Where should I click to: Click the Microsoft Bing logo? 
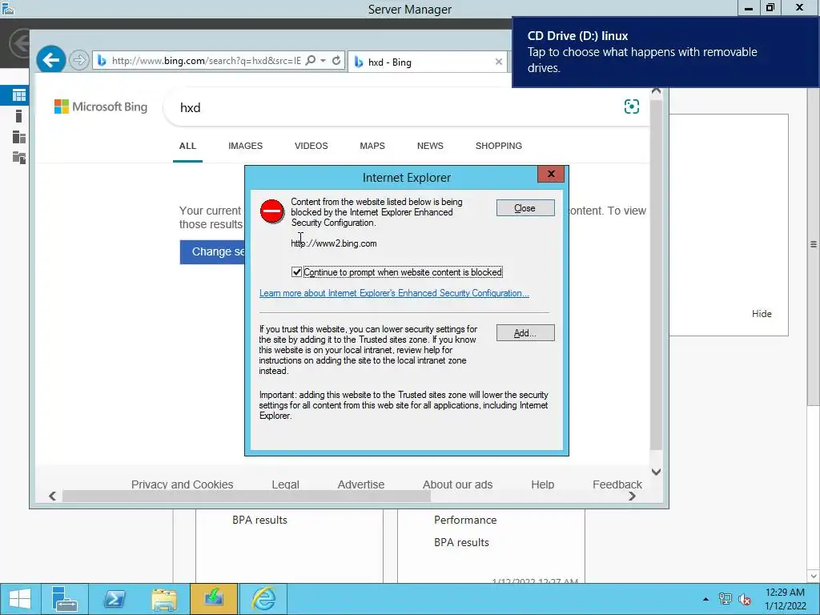coord(101,107)
